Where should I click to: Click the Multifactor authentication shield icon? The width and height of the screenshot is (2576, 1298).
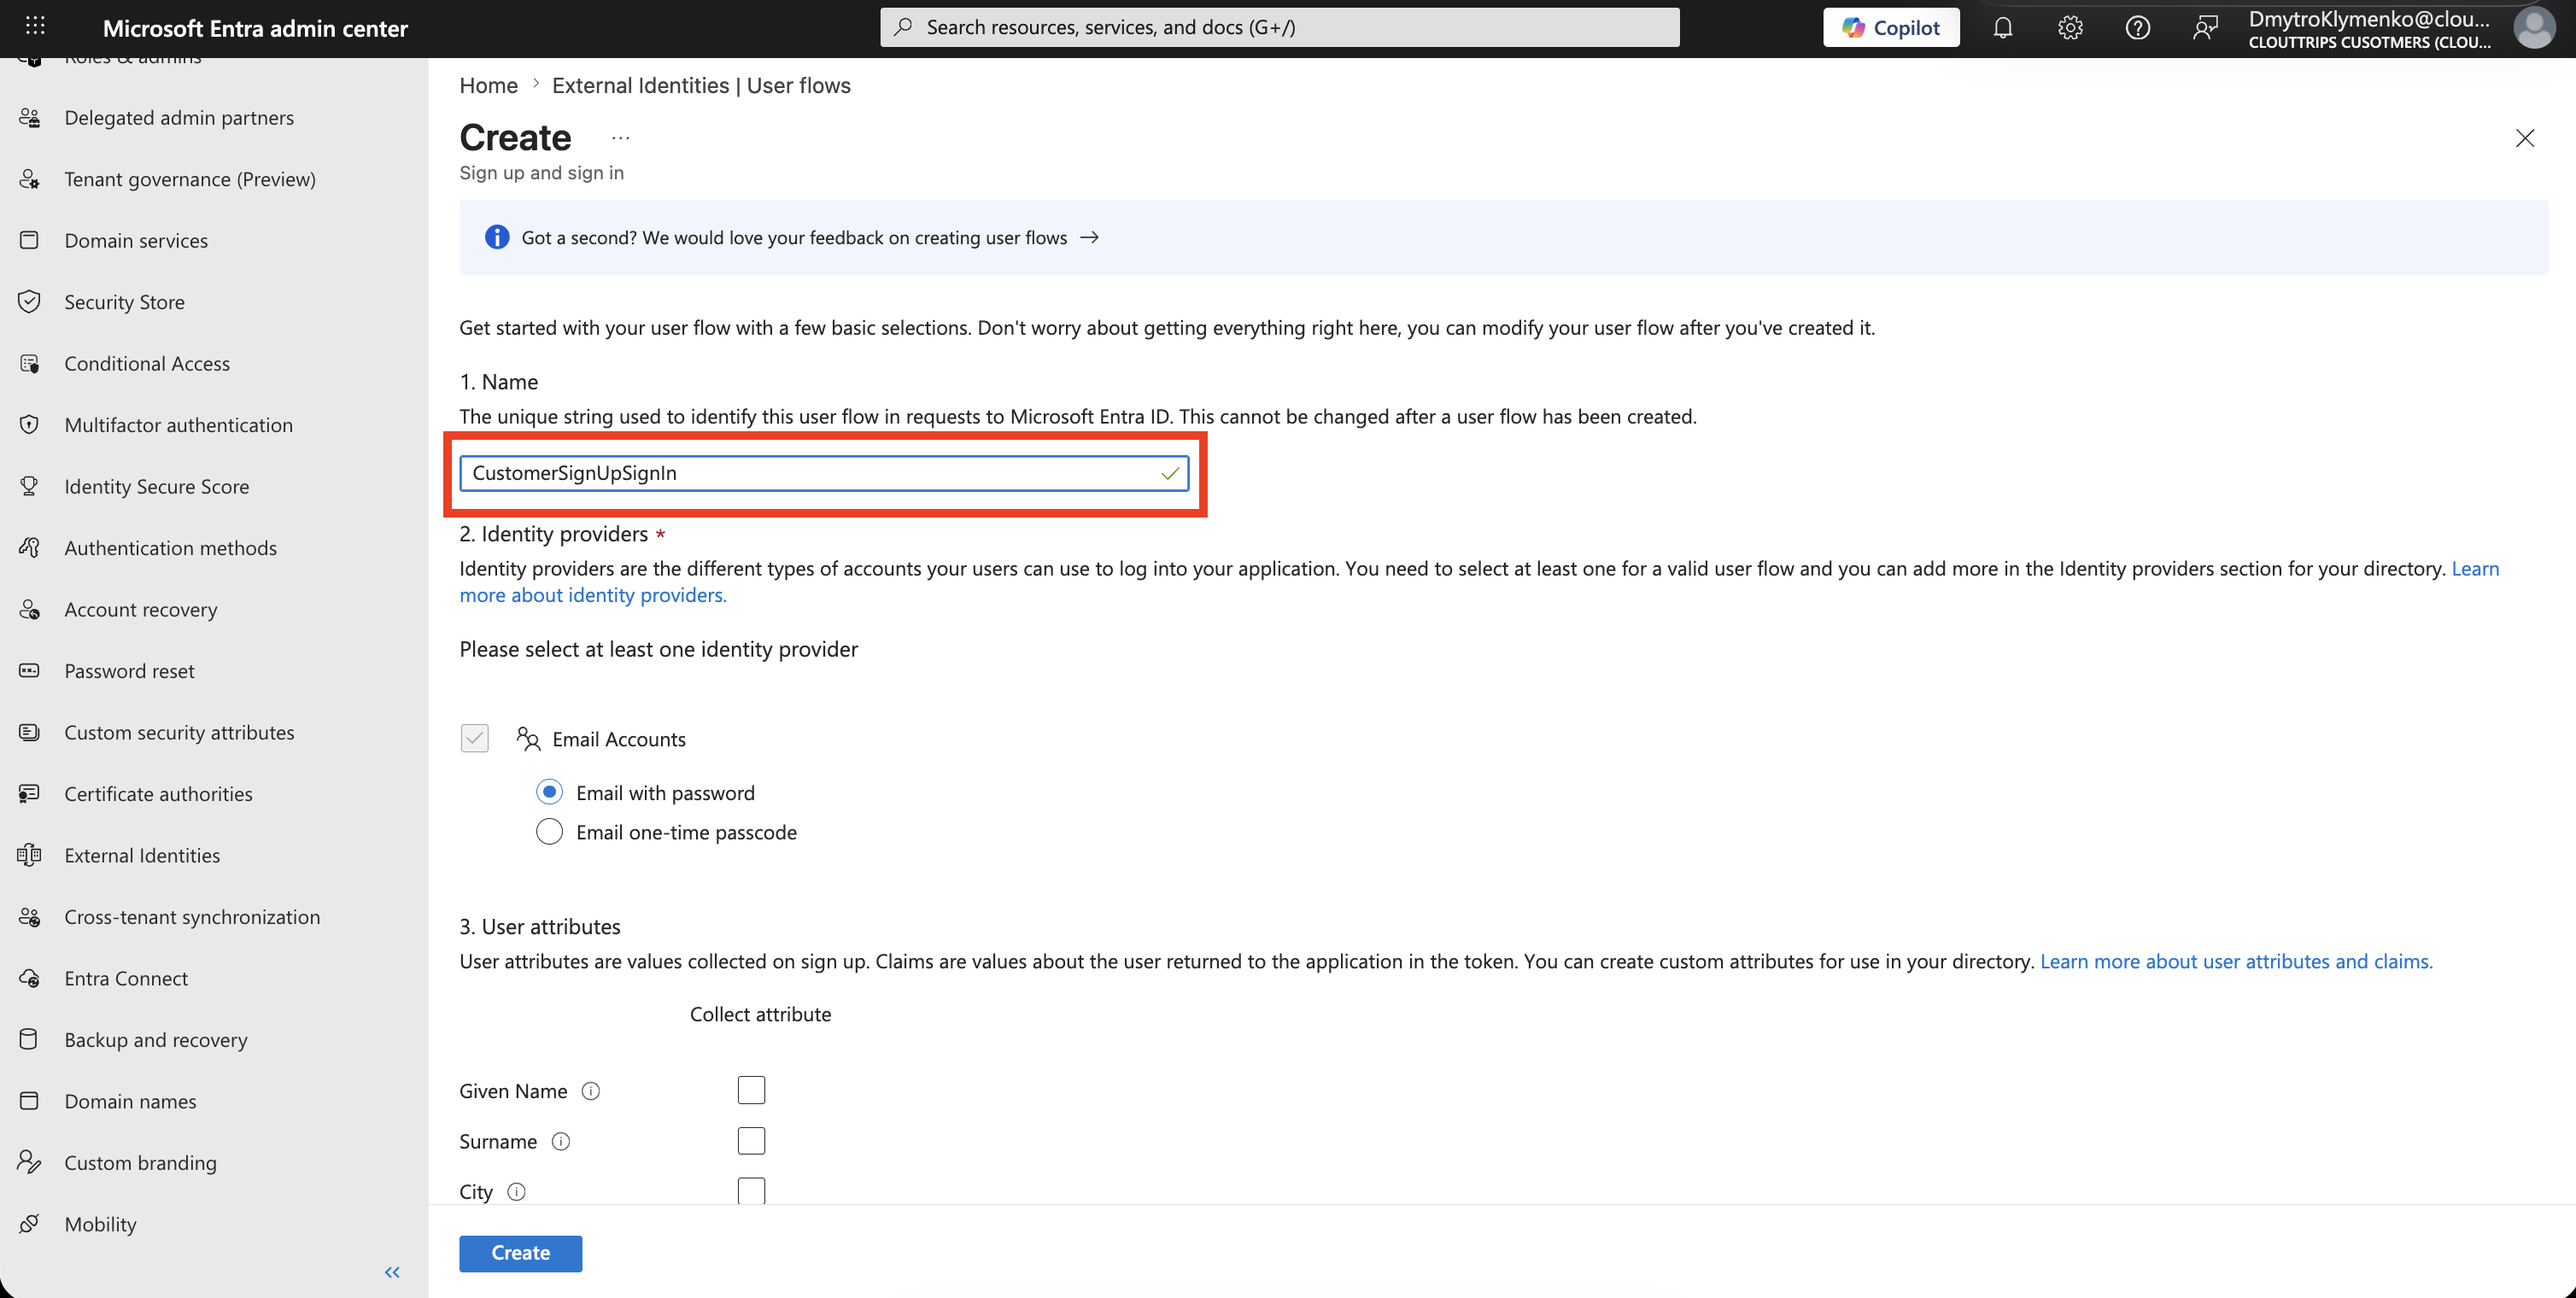pos(30,425)
